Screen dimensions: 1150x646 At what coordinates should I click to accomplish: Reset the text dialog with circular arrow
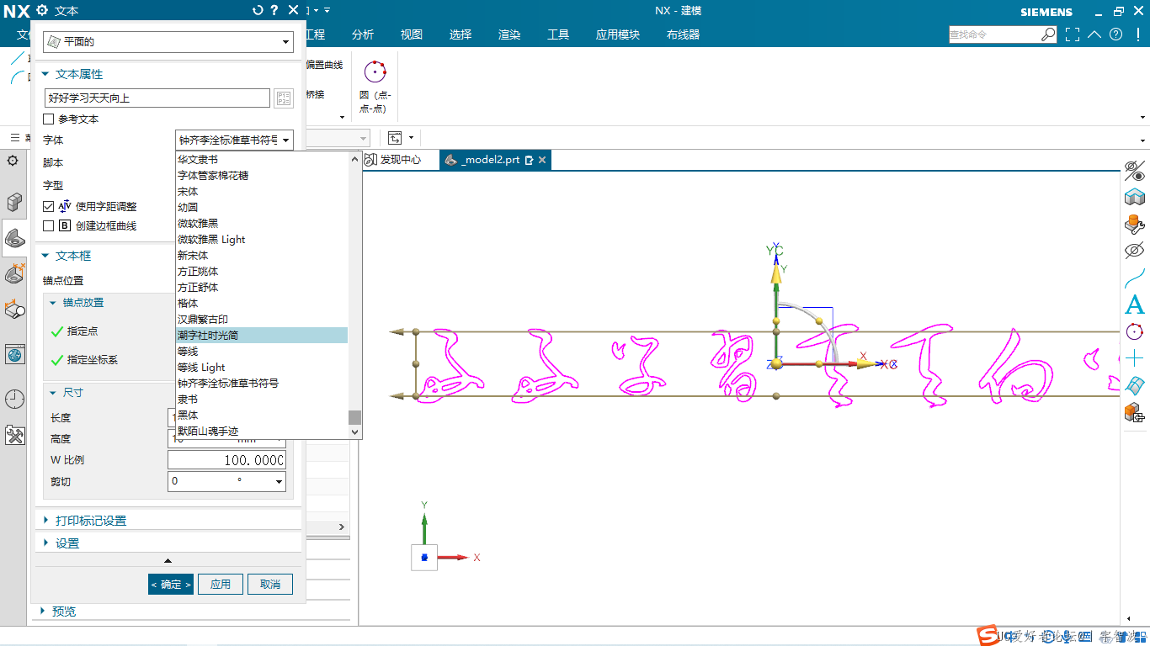258,10
